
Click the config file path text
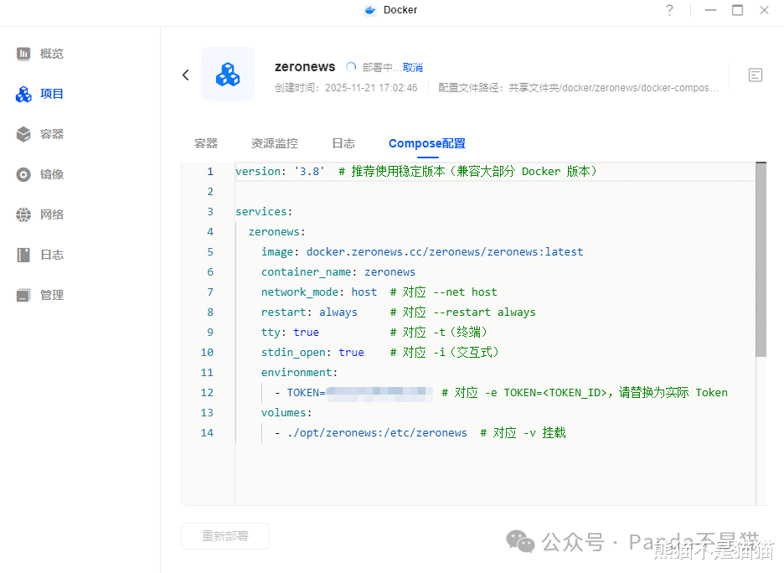[579, 88]
